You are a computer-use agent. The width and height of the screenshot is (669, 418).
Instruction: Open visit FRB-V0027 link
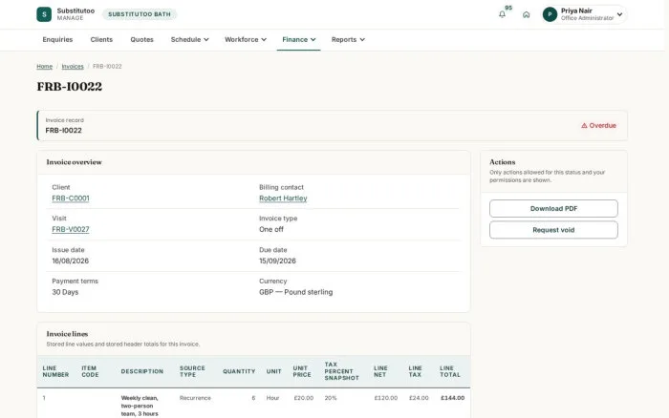click(71, 229)
